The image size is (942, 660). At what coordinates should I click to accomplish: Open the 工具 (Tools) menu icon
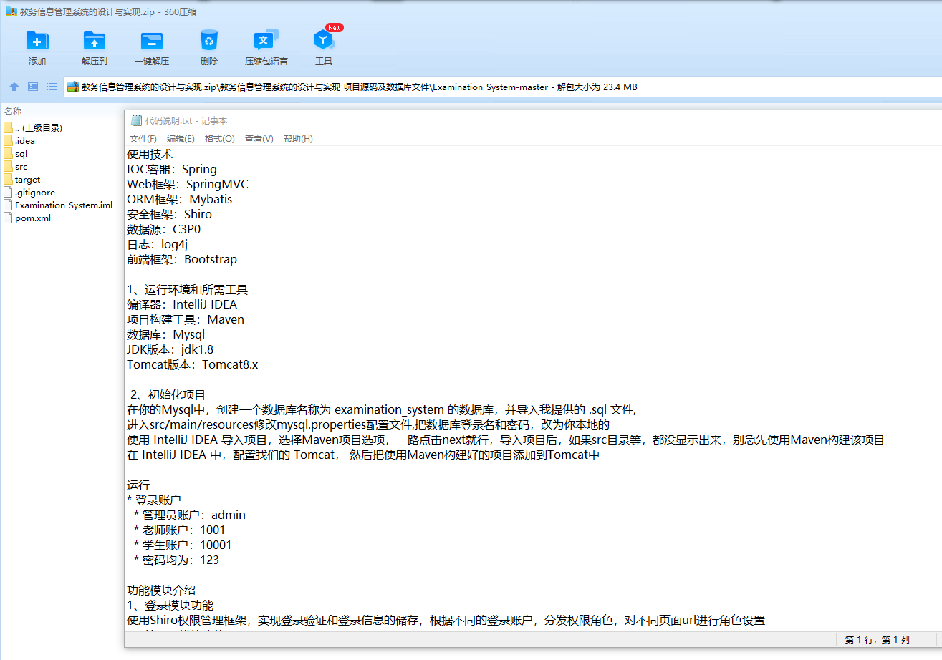[324, 40]
